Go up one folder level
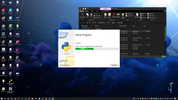The image size is (178, 100). tap(87, 23)
